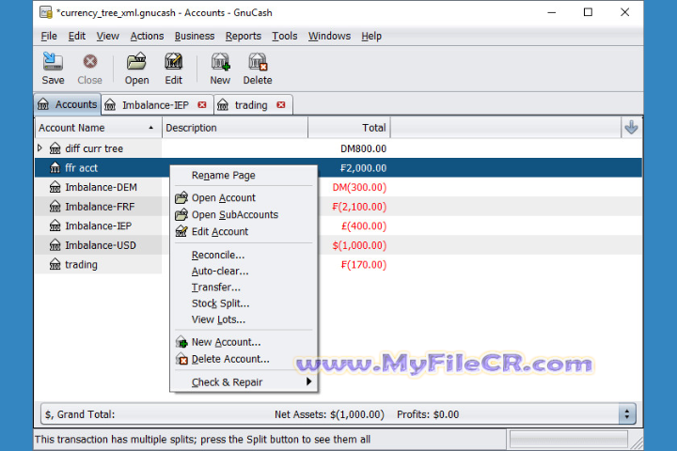Image resolution: width=677 pixels, height=451 pixels.
Task: Choose Reconcile... from context menu
Action: pos(218,255)
